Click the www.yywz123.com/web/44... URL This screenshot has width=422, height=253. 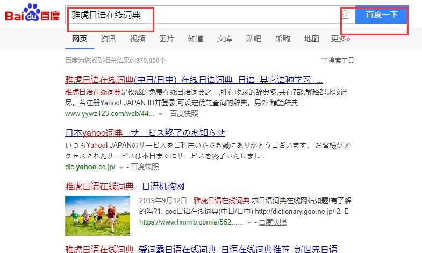(110, 113)
